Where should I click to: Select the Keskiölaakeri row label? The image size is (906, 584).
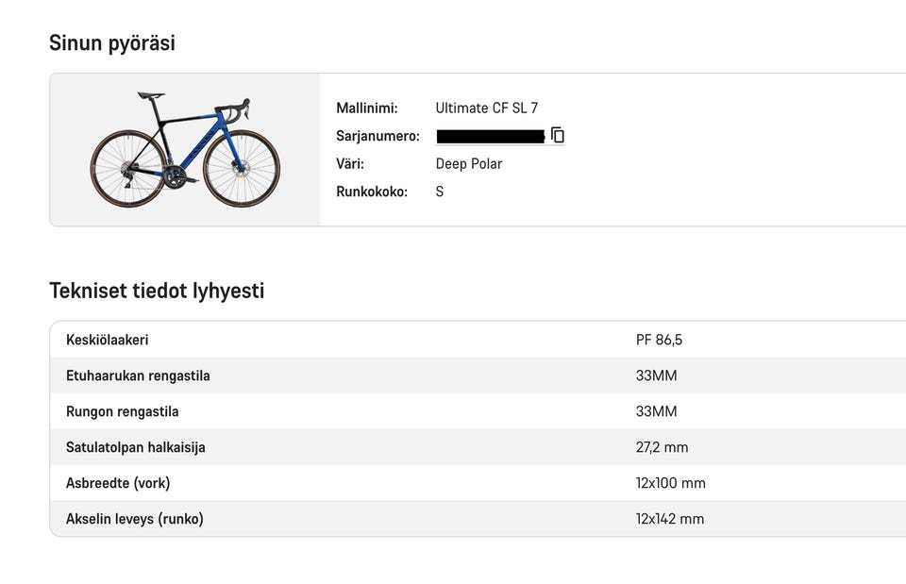coord(107,340)
